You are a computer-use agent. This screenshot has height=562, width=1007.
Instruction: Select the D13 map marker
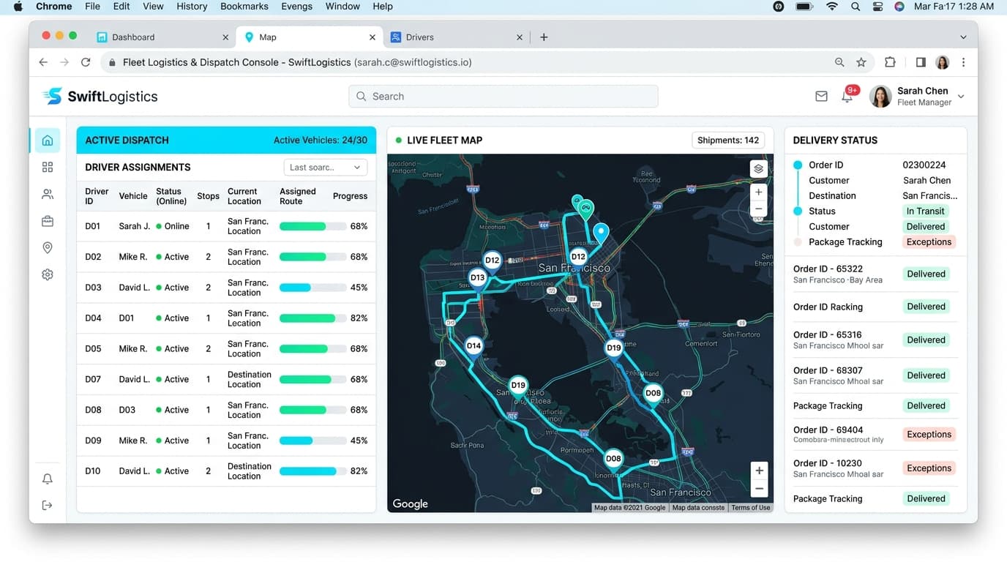point(478,278)
